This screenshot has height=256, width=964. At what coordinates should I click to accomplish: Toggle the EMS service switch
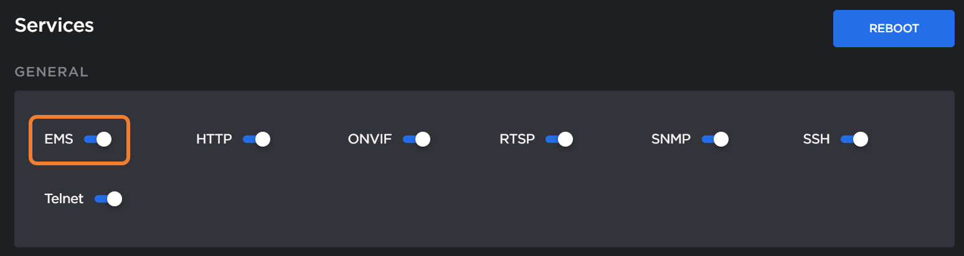coord(98,139)
